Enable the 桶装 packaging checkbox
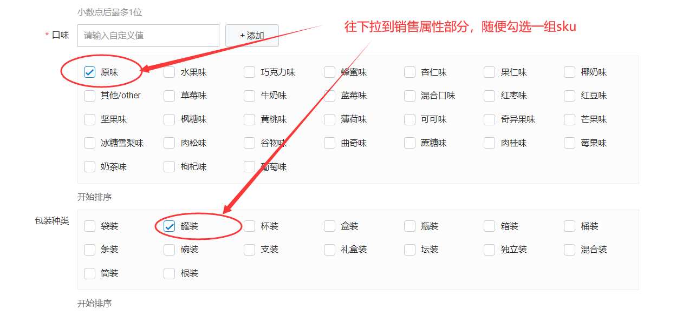This screenshot has width=676, height=316. (570, 226)
